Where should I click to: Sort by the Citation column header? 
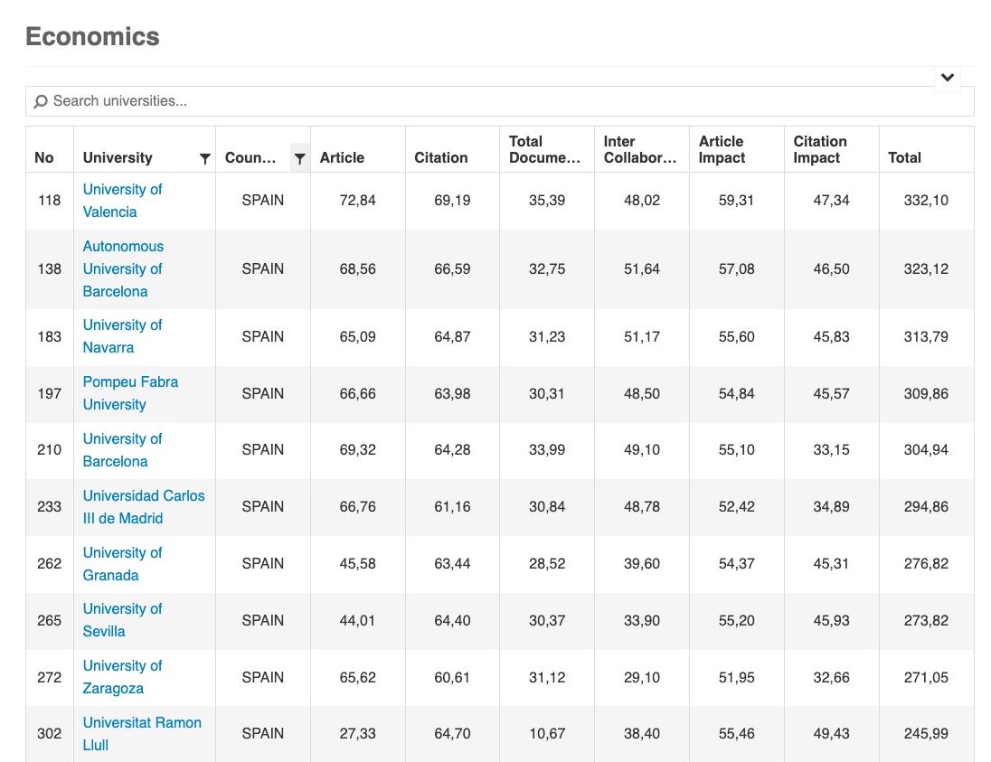click(x=441, y=157)
